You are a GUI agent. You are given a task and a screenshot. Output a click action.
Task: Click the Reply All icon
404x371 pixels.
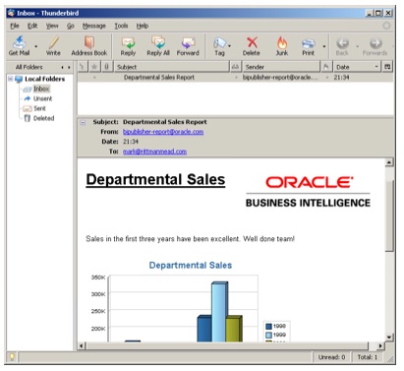tap(158, 46)
